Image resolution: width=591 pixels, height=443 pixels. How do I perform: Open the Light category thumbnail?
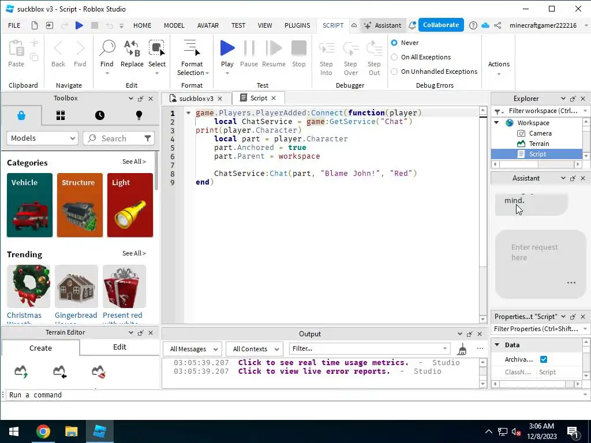click(x=130, y=205)
